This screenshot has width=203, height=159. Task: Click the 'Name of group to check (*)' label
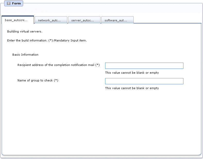[x=38, y=80]
